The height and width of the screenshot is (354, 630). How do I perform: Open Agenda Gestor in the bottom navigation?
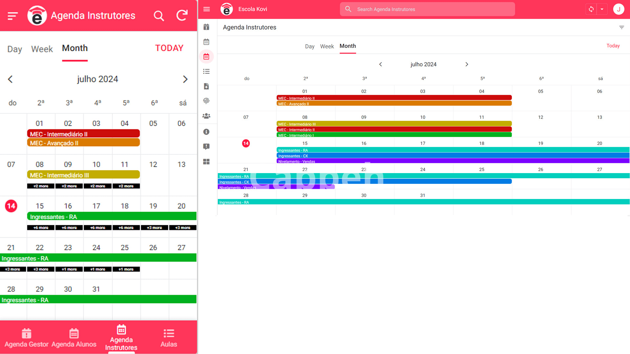(26, 338)
